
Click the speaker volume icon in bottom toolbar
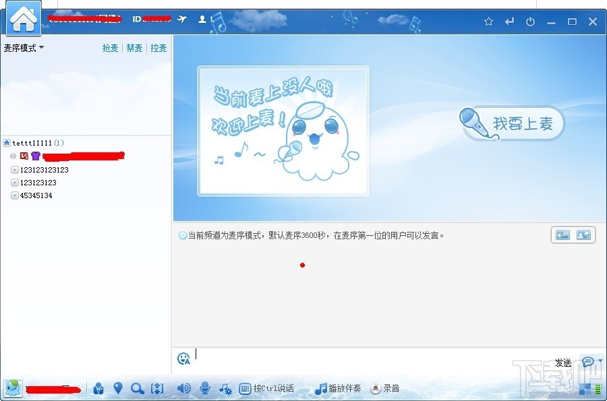183,388
